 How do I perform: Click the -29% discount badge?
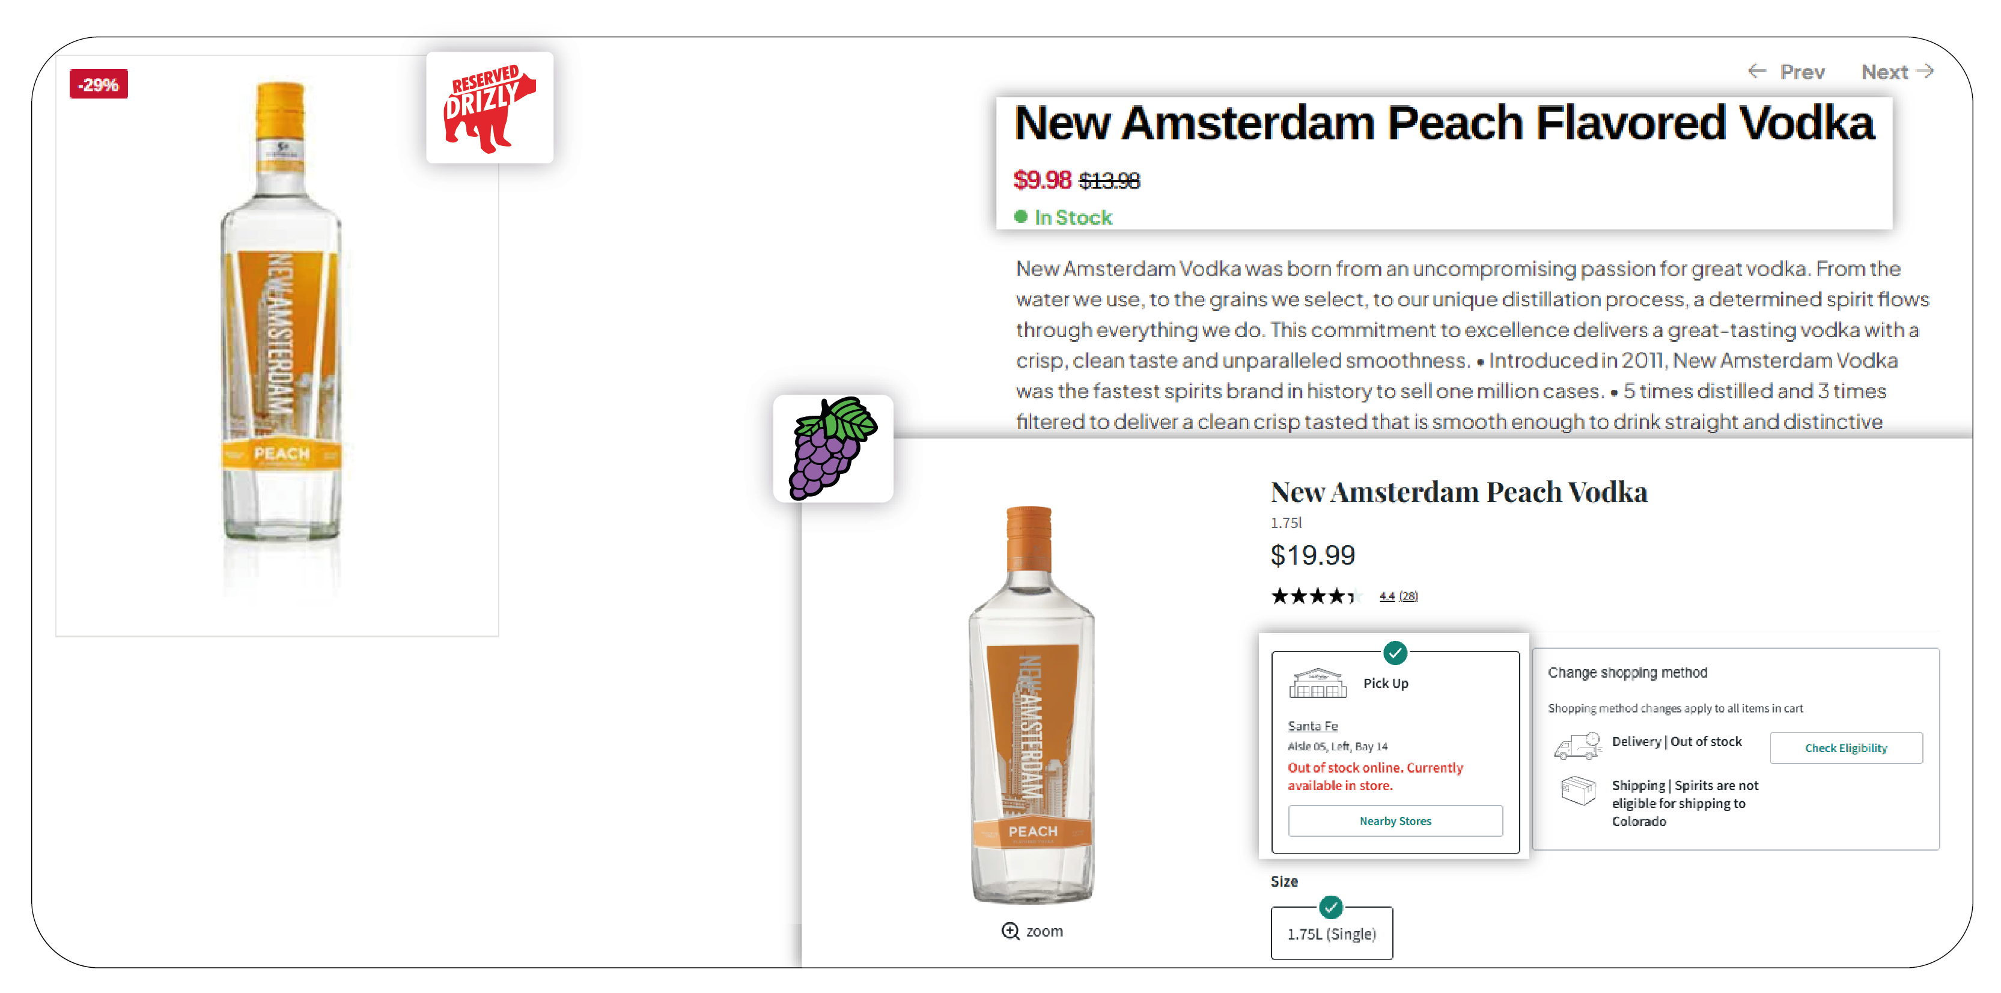coord(99,85)
